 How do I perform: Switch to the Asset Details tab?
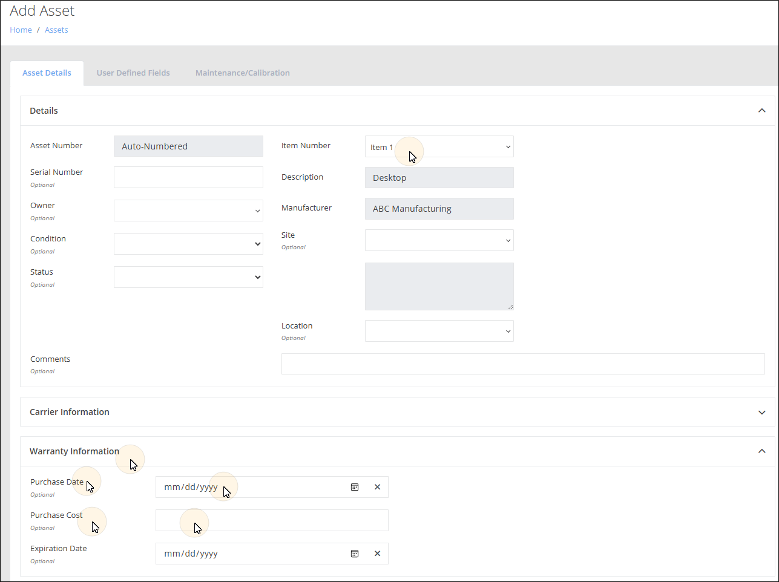tap(47, 73)
